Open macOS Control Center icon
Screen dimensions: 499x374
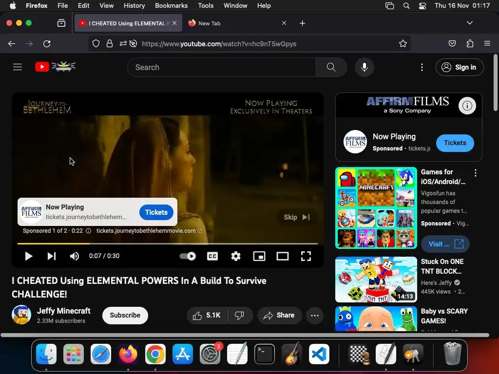coord(422,6)
